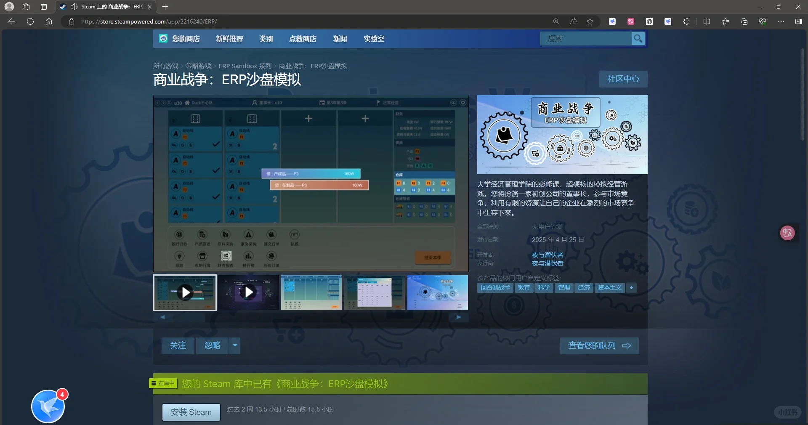This screenshot has height=425, width=808.
Task: Open the browser more options (…) menu
Action: click(x=781, y=21)
